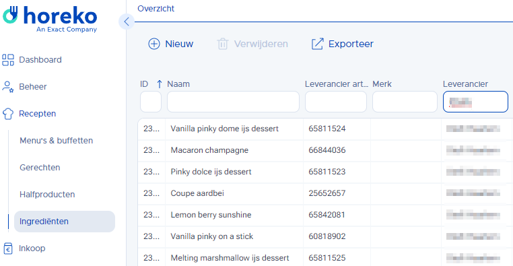Click the Beheer user icon
The height and width of the screenshot is (266, 513).
point(8,87)
